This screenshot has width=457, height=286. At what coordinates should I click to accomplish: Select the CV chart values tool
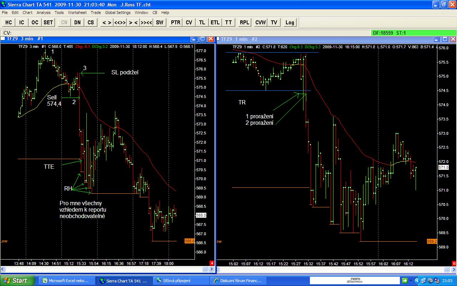point(189,23)
